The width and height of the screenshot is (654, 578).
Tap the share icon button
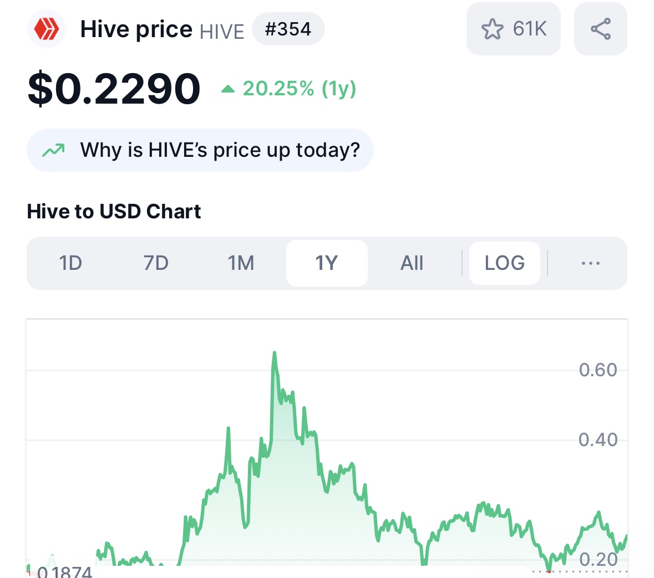pos(600,29)
